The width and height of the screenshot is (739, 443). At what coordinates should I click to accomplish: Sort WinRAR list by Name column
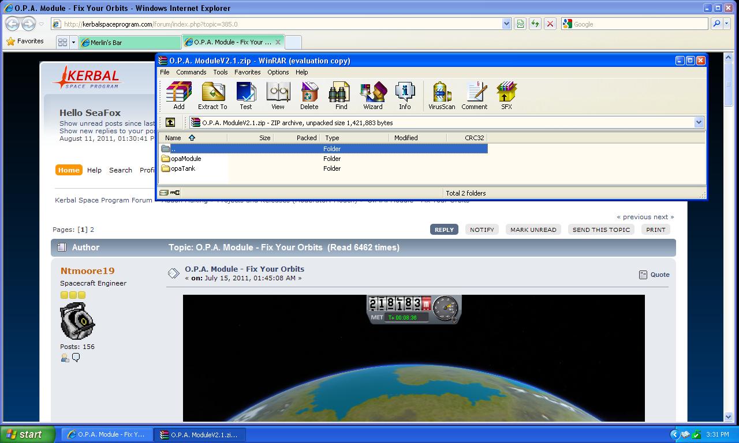193,138
